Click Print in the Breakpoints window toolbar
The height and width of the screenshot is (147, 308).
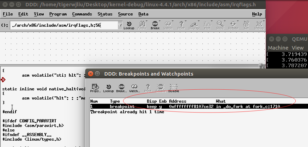pyautogui.click(x=147, y=88)
